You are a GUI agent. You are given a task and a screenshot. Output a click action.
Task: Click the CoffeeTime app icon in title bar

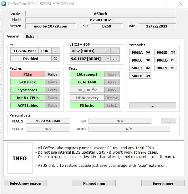(x=3, y=4)
